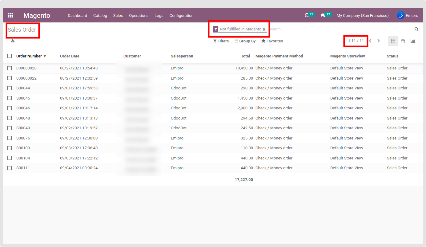This screenshot has height=247, width=426.
Task: Open the Operations menu
Action: click(139, 15)
